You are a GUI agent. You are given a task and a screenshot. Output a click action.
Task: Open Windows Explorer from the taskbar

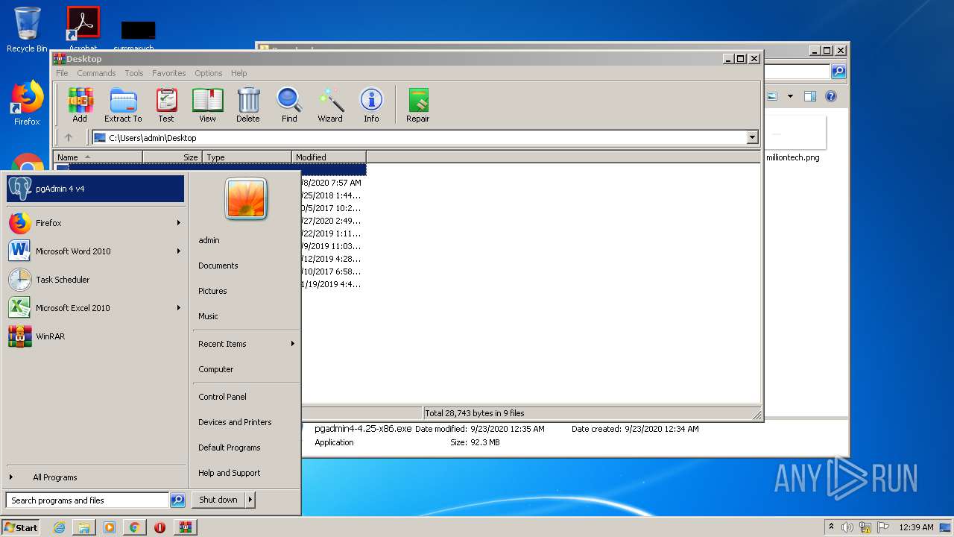click(x=84, y=527)
